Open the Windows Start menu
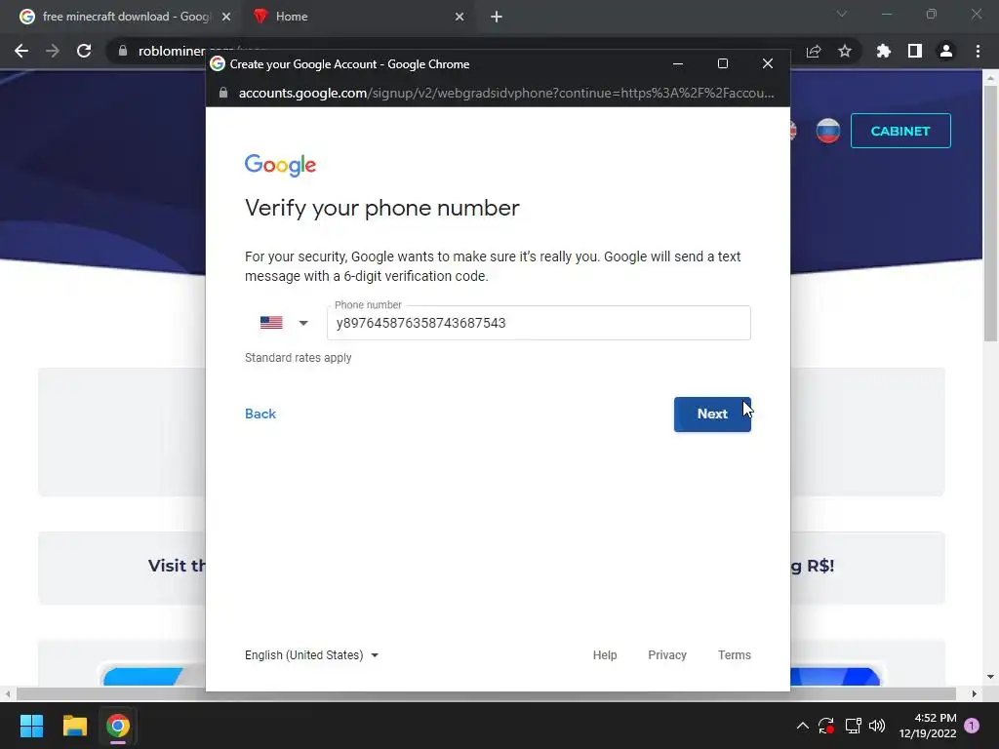 [x=31, y=726]
